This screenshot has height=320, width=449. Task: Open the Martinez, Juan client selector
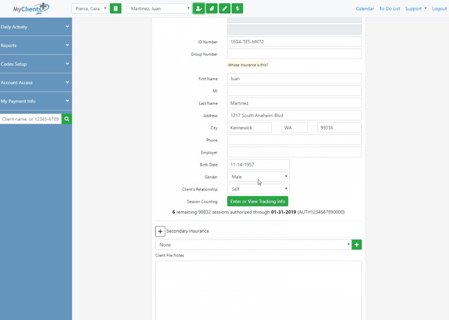coord(159,8)
